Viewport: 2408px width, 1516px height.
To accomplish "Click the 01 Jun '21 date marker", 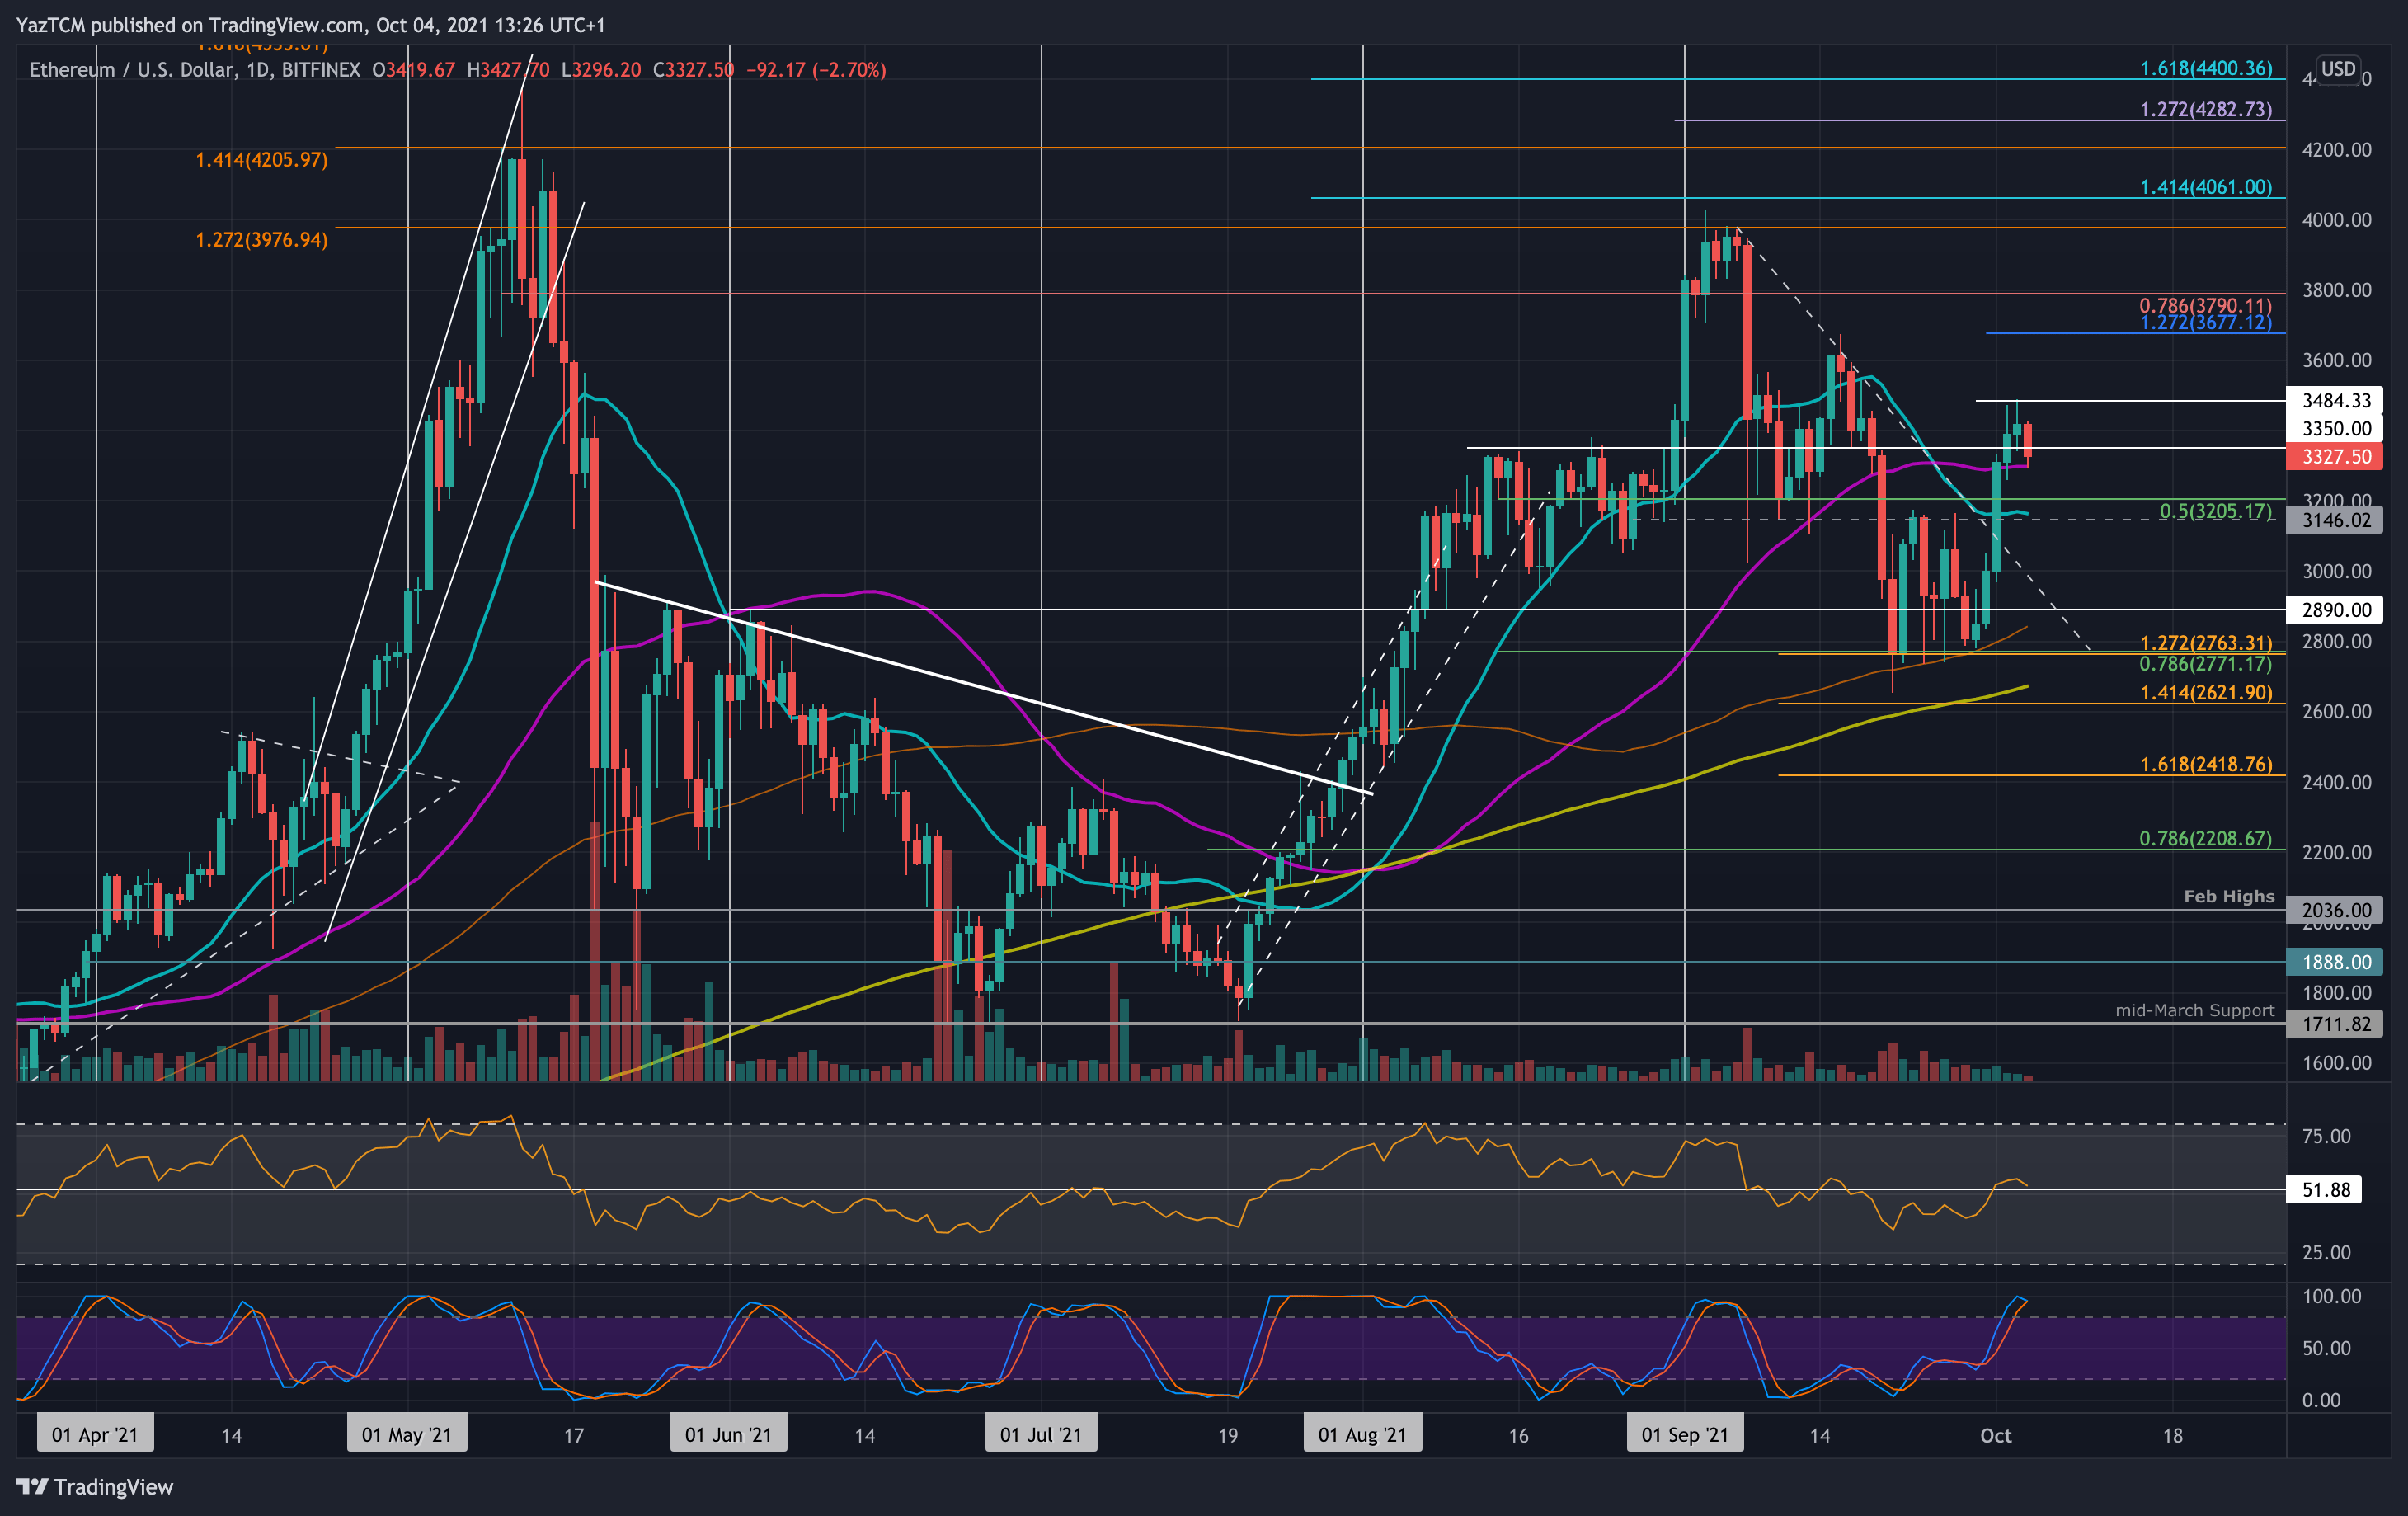I will coord(729,1434).
